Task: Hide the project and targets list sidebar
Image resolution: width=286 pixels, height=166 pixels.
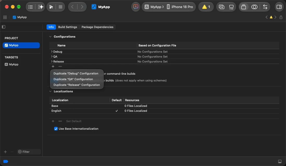Action: [4, 27]
